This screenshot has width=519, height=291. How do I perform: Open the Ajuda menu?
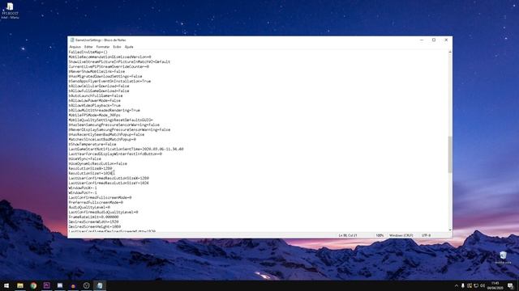point(129,47)
